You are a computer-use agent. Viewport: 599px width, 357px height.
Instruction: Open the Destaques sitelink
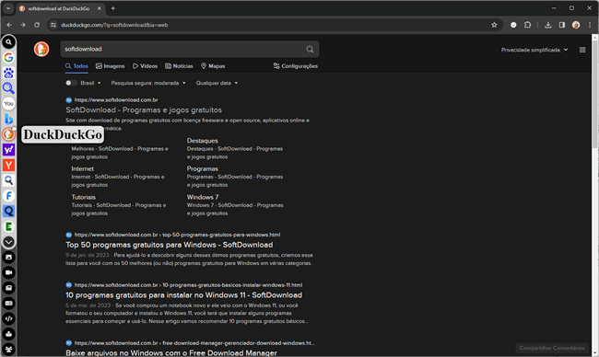[203, 141]
